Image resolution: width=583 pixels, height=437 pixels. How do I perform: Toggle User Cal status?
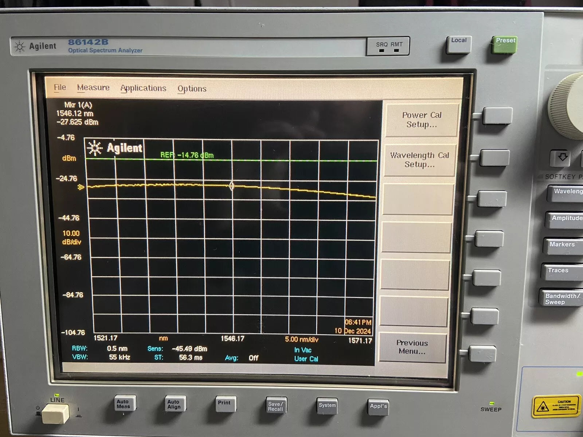306,358
